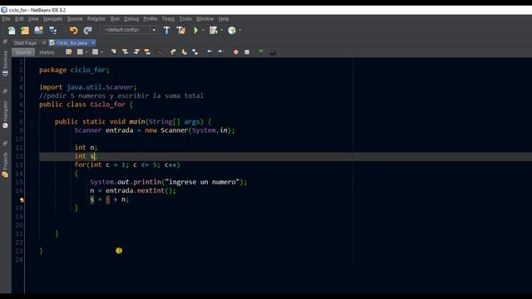532x299 pixels.
Task: Close the Ciclo_for.java tab
Action: tap(93, 43)
